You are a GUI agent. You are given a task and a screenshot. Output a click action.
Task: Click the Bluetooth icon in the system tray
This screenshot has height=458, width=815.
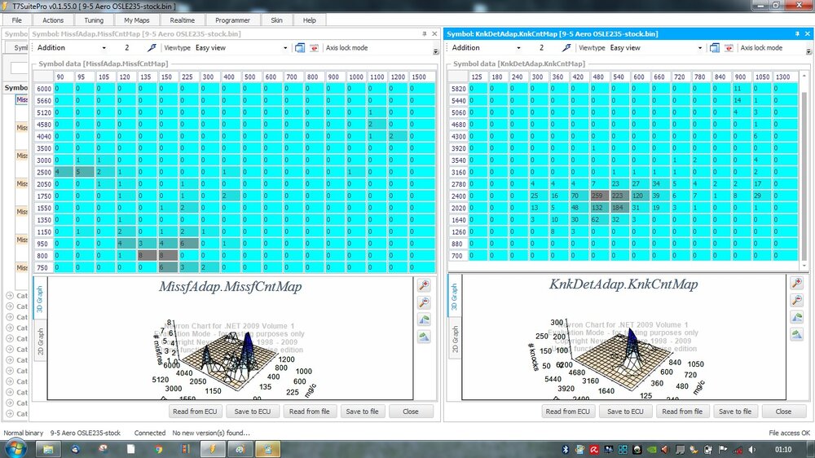566,450
